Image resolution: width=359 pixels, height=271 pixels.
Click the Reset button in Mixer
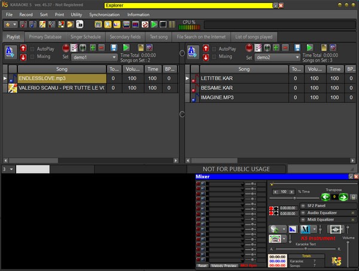point(202,265)
